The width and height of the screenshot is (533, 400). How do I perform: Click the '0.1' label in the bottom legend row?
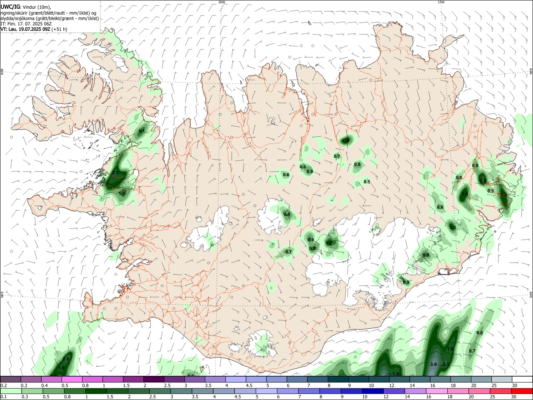click(4, 397)
